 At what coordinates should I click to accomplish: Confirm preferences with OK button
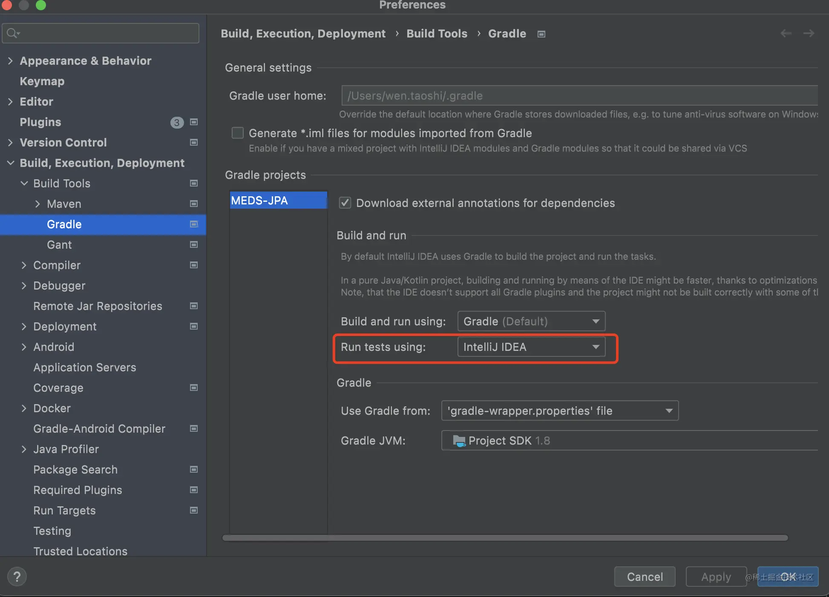pyautogui.click(x=788, y=577)
